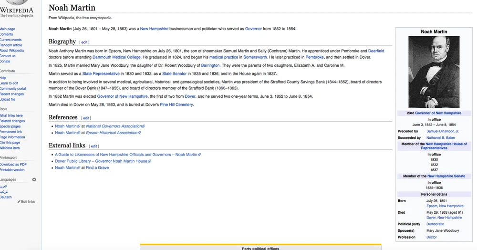The width and height of the screenshot is (477, 250).
Task: Click Download as PDF in sidebar
Action: (13, 165)
